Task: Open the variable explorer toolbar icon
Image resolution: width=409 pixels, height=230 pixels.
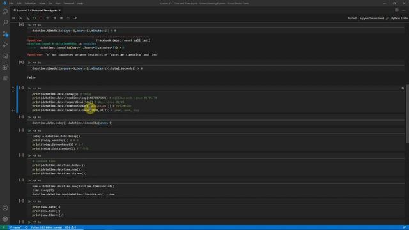Action: tap(61, 18)
